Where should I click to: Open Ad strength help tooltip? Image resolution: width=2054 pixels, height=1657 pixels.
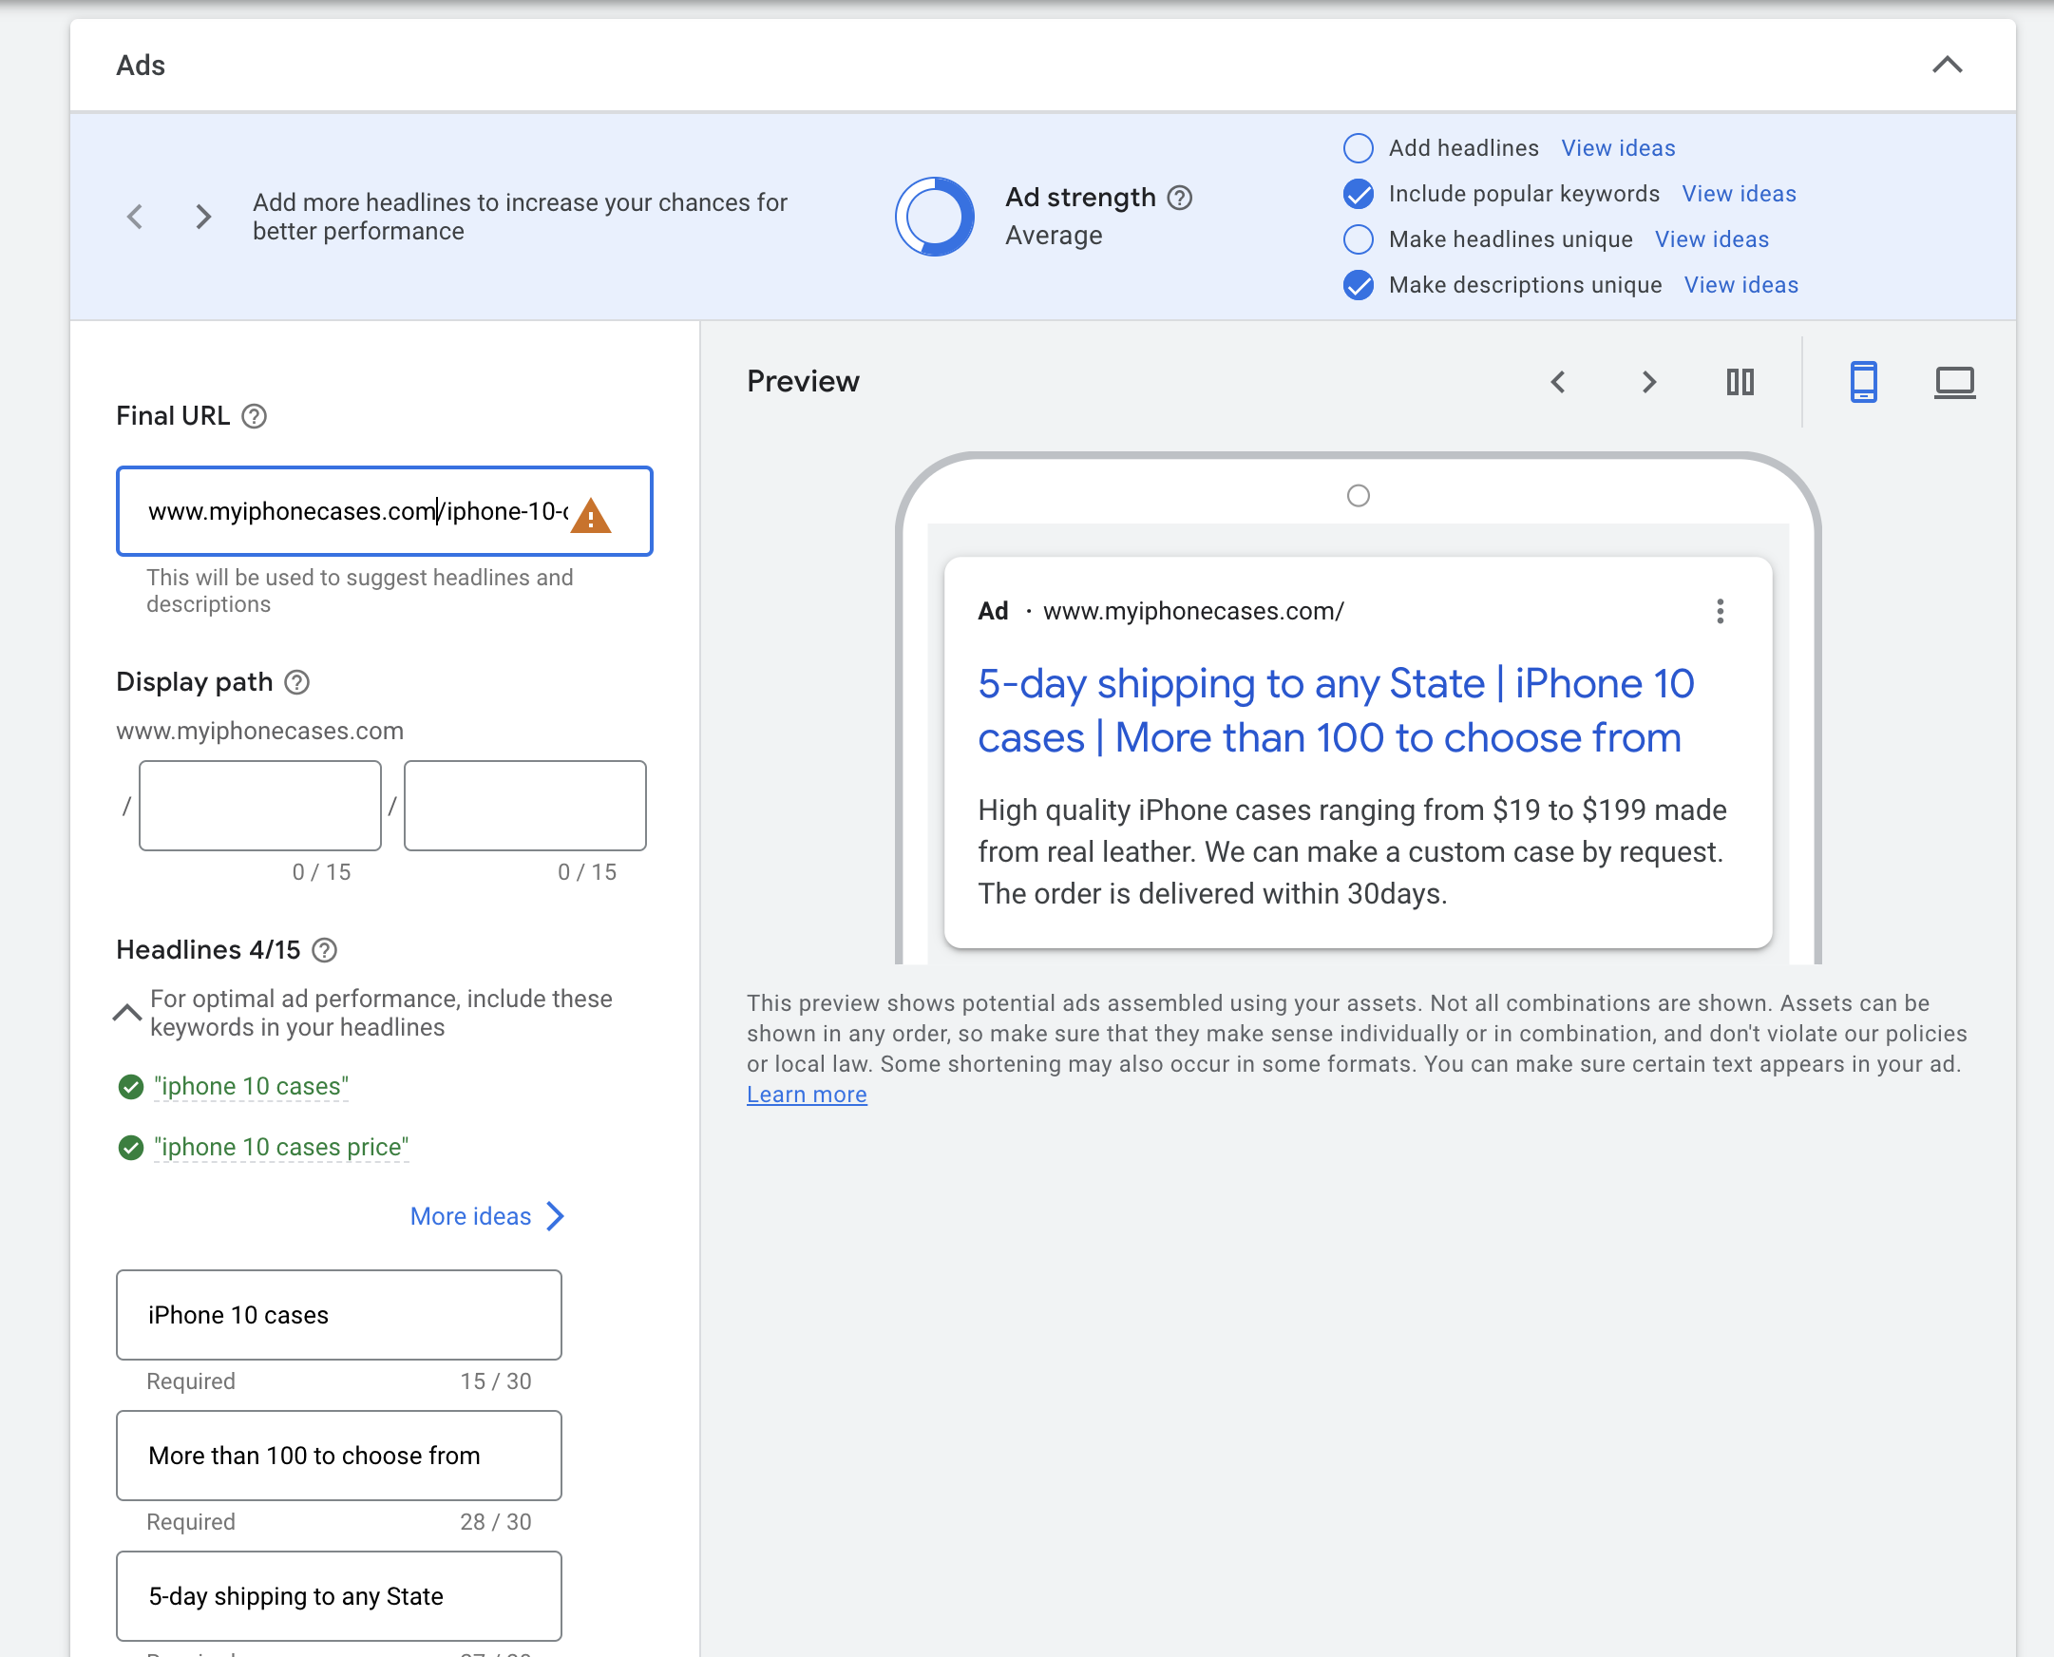(1180, 198)
